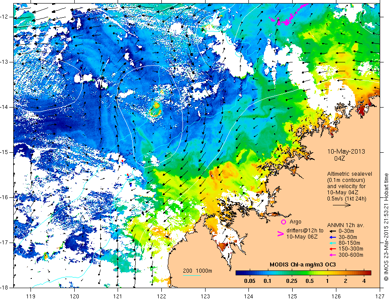This screenshot has width=389, height=301.
Task: Click the cyan 80-150m arrow legend symbol
Action: (x=332, y=243)
